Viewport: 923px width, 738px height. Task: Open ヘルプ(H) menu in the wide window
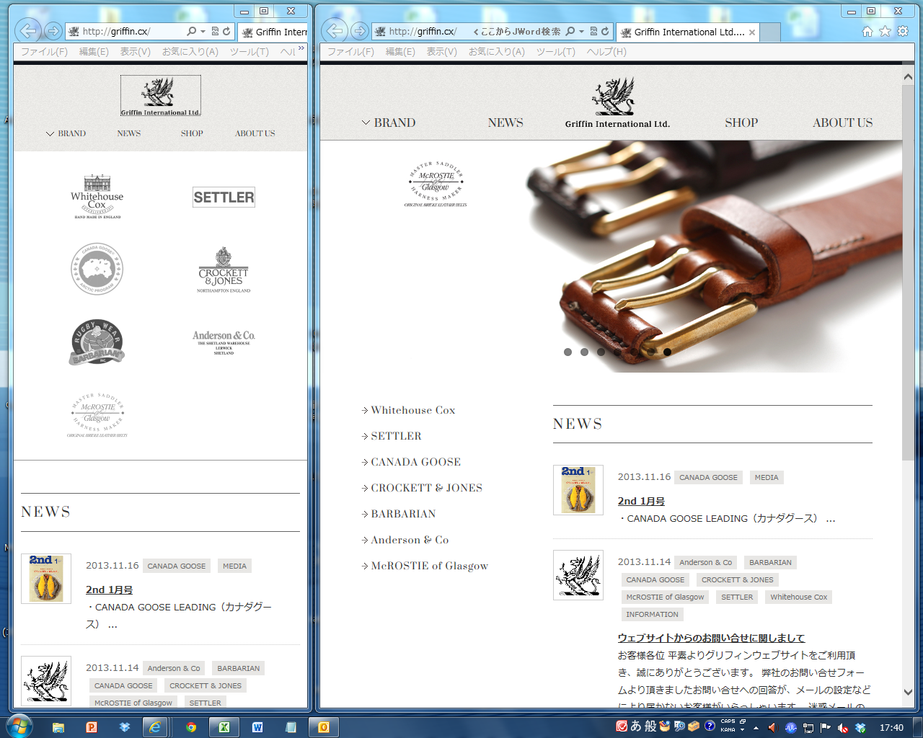(606, 52)
